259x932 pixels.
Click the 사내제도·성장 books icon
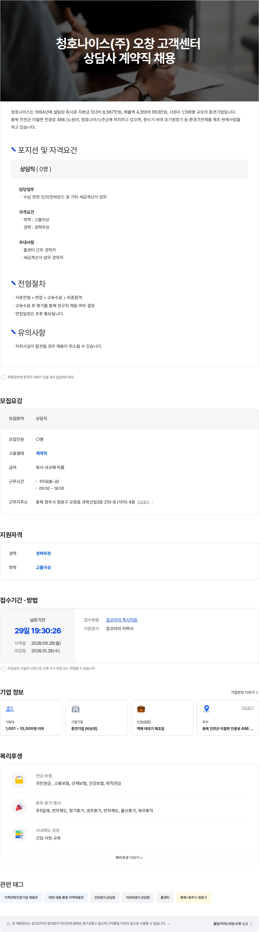coord(19,834)
